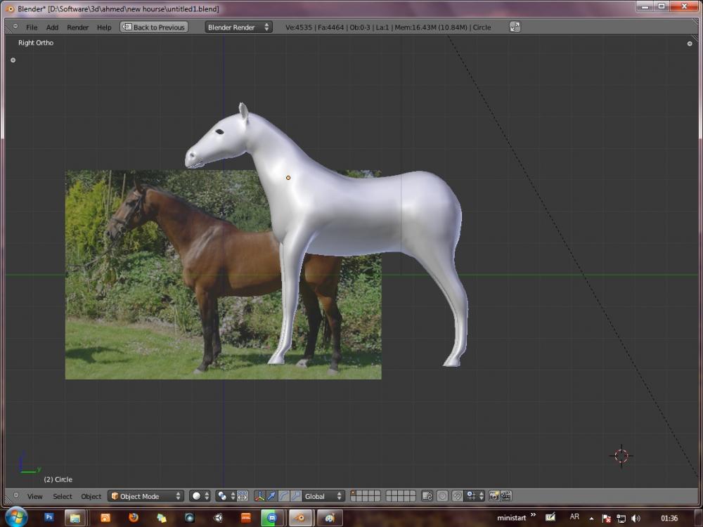The height and width of the screenshot is (527, 703).
Task: Open the Select menu in the 3D view header
Action: 63,496
